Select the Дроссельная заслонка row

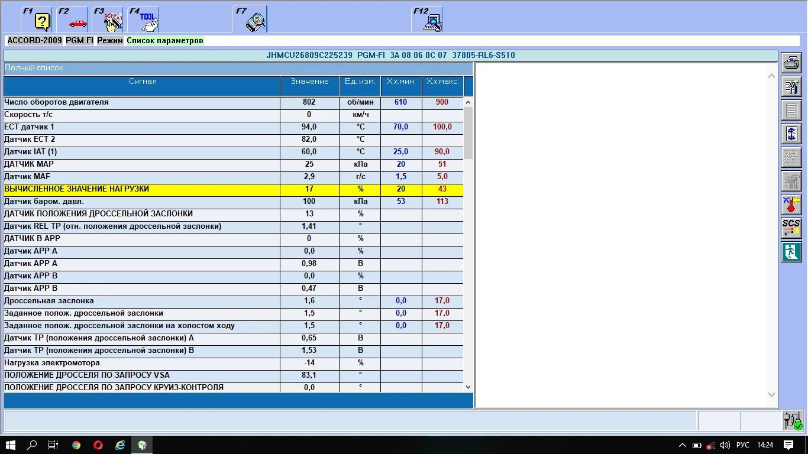click(234, 301)
